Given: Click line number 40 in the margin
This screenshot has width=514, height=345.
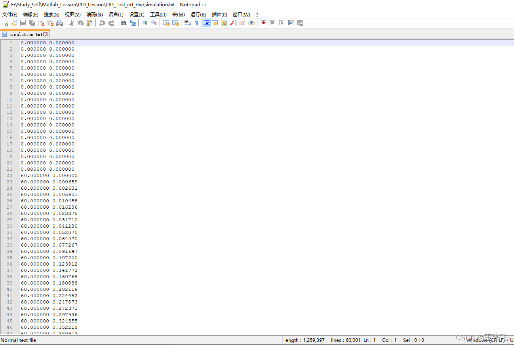Looking at the screenshot, I should [x=10, y=289].
